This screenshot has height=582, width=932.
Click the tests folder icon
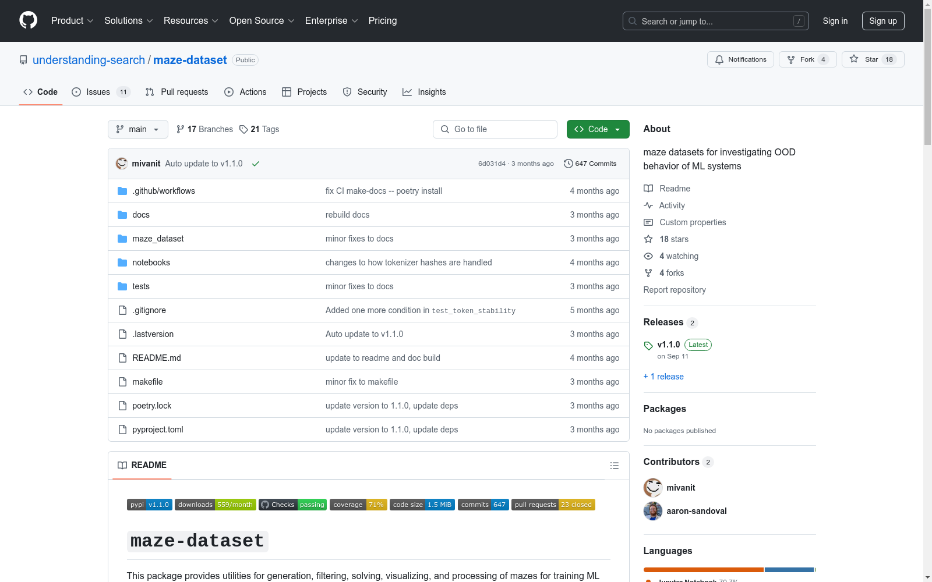click(122, 286)
